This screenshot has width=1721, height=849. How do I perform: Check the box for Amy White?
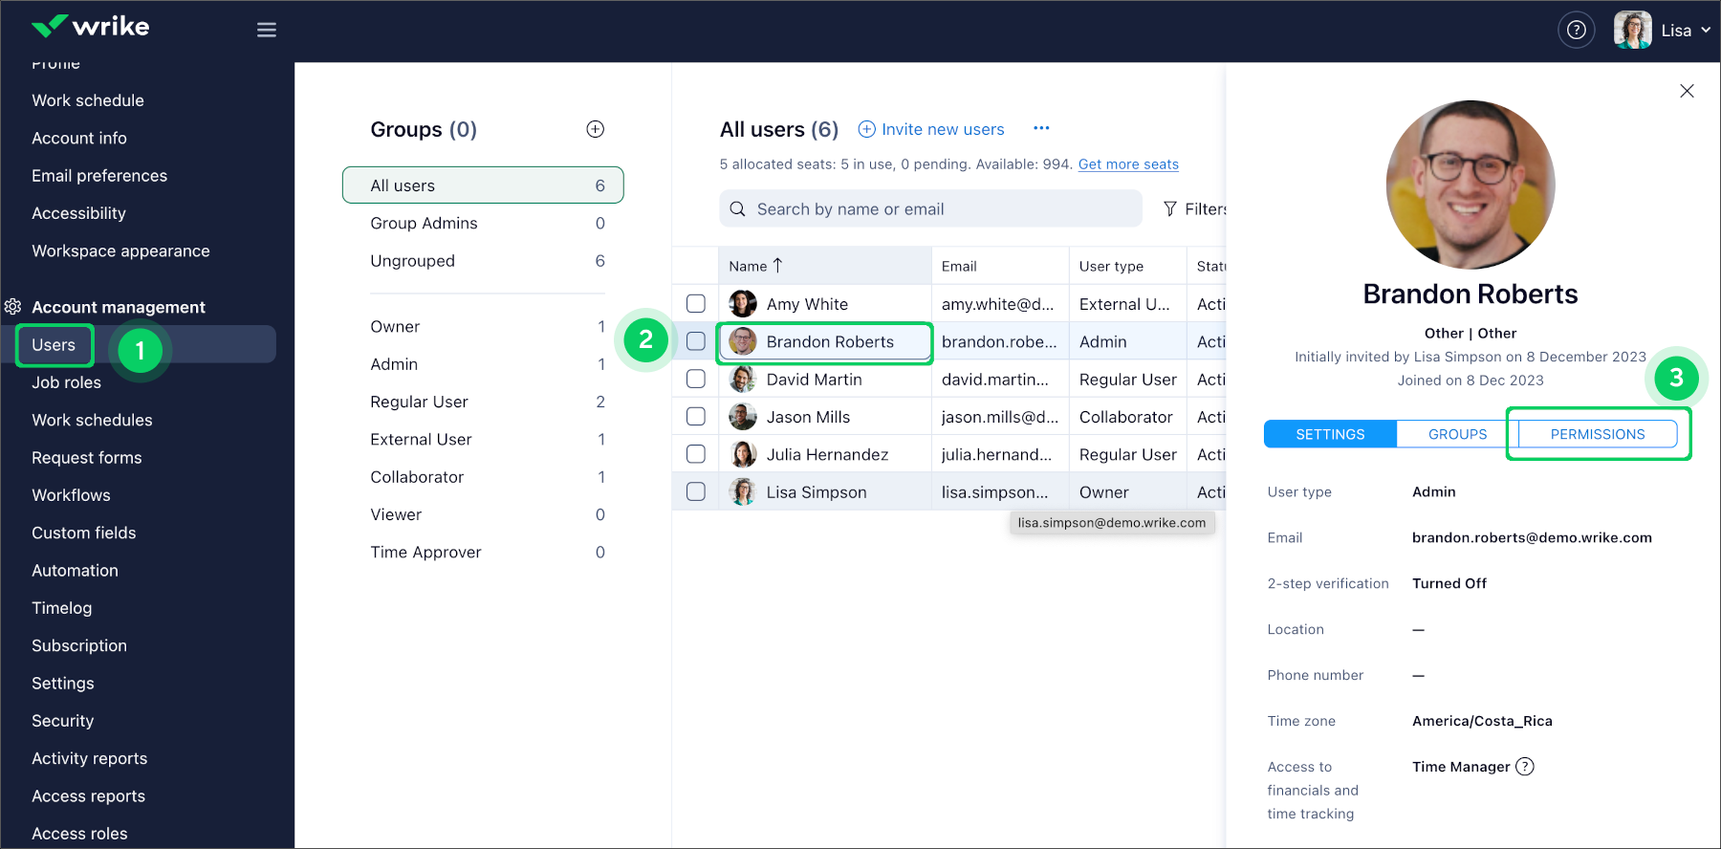(x=696, y=304)
